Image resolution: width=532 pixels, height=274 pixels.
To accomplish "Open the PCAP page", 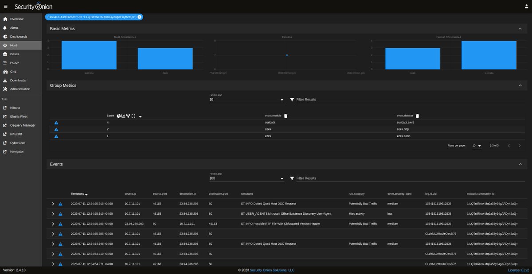I will pyautogui.click(x=21, y=63).
